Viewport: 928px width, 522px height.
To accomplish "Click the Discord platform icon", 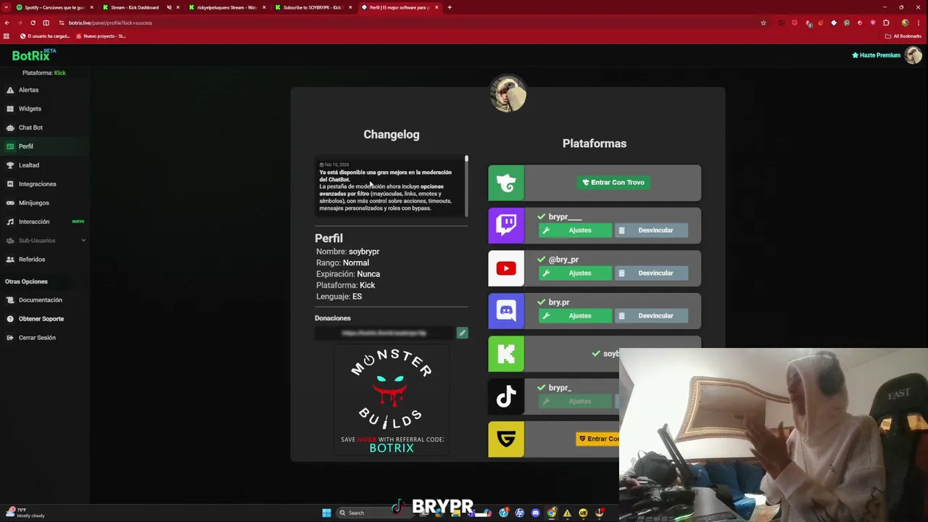I will [x=506, y=311].
